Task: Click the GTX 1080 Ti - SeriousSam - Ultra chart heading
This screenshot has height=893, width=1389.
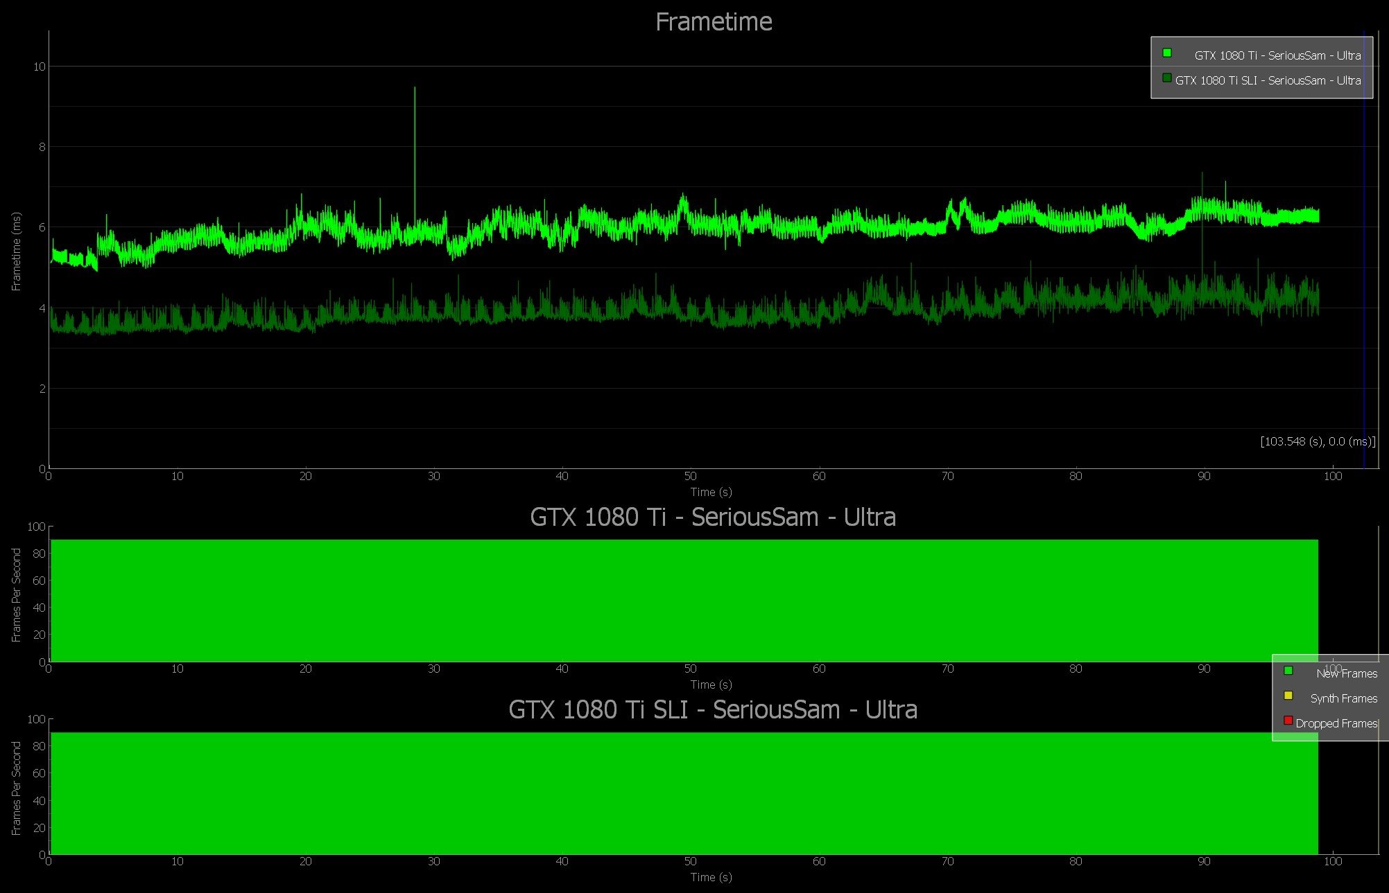Action: (x=713, y=518)
